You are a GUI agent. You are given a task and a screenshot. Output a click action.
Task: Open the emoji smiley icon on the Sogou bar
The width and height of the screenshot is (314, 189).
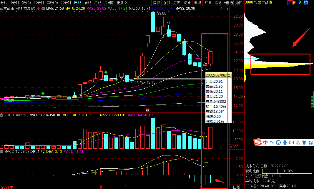pos(278,142)
